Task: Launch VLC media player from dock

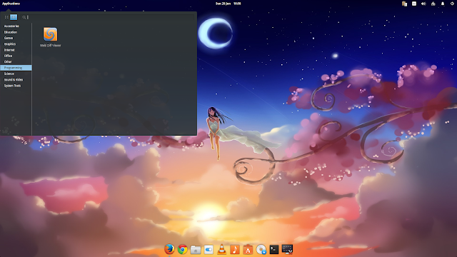Action: point(222,249)
